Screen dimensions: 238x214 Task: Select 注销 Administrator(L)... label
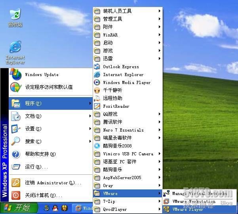click(x=53, y=183)
